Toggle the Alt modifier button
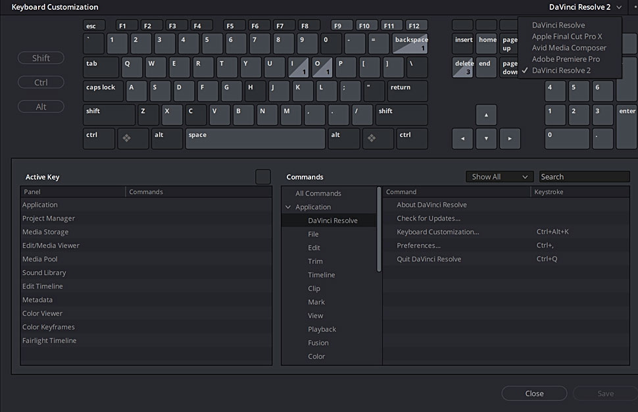 41,107
